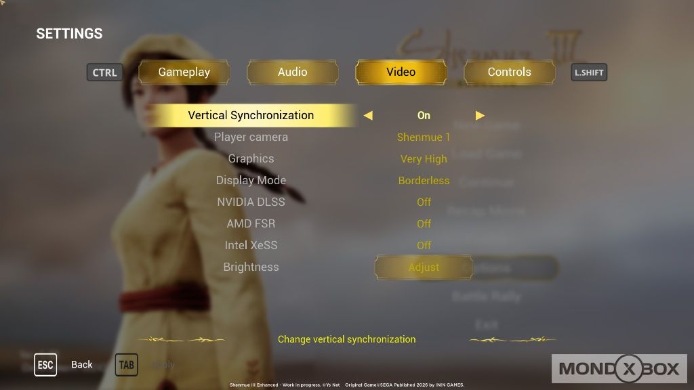694x390 pixels.
Task: Change the Display Mode Borderless value
Action: tap(424, 181)
